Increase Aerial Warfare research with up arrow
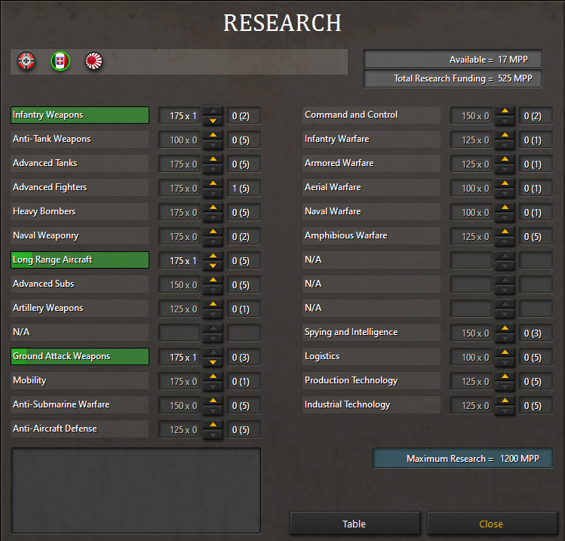565x541 pixels. pyautogui.click(x=505, y=183)
